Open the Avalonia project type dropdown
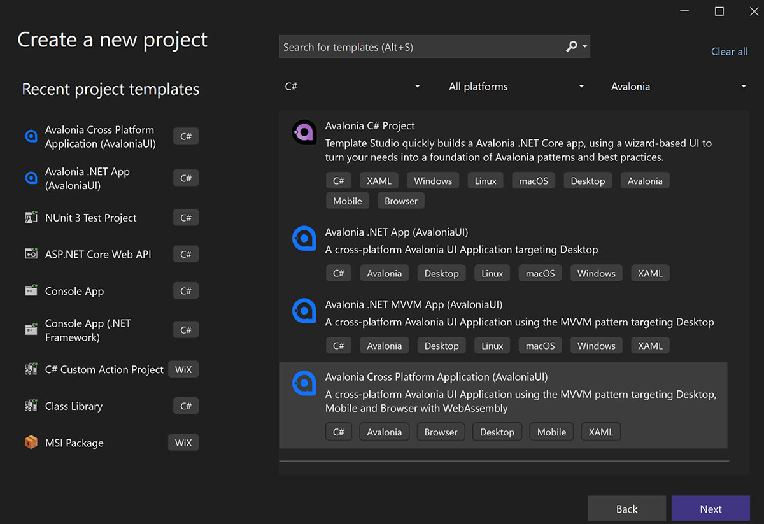The image size is (764, 524). pos(678,87)
